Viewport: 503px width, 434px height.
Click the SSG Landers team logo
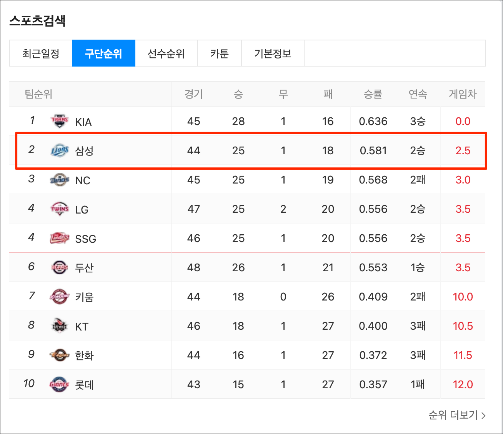point(60,239)
